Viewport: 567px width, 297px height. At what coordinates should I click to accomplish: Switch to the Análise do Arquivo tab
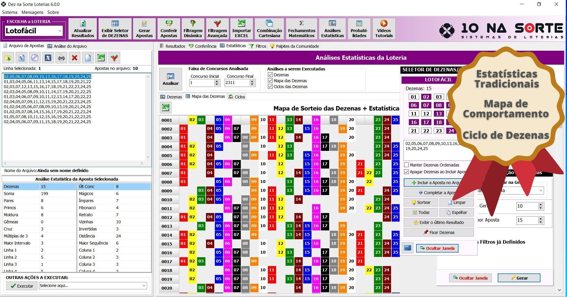coord(67,46)
